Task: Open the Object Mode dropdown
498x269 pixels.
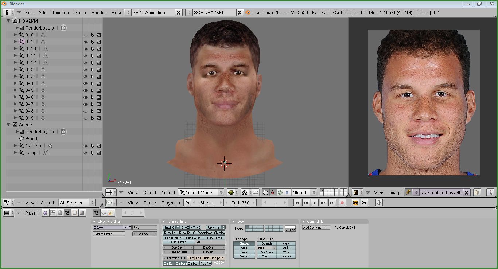Action: 201,192
